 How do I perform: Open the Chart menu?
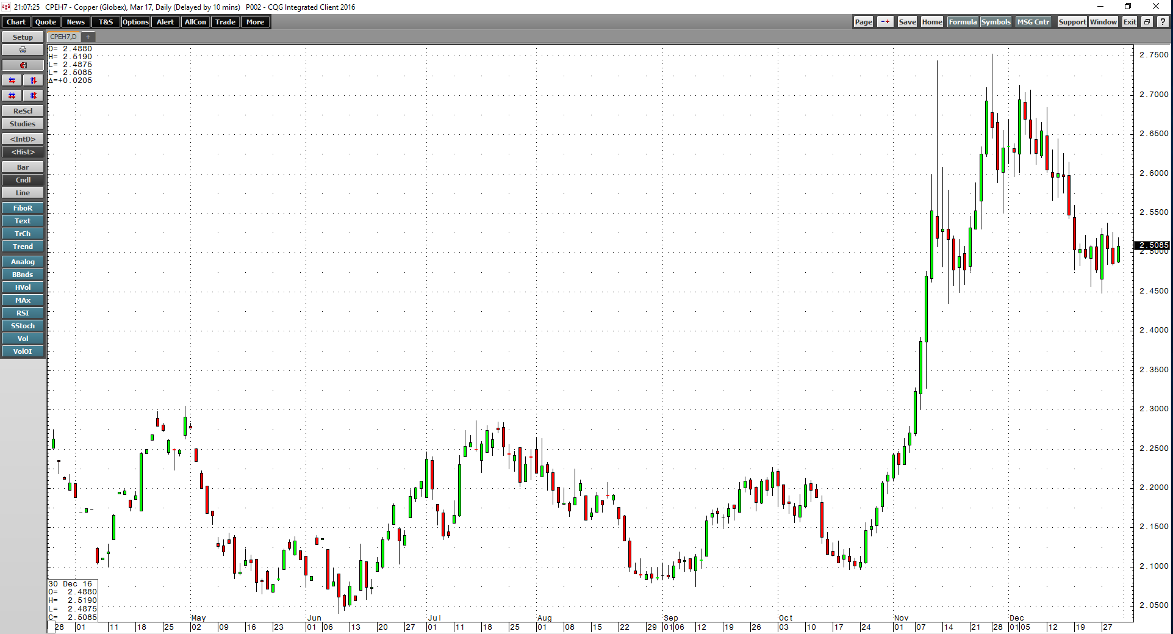pos(16,22)
